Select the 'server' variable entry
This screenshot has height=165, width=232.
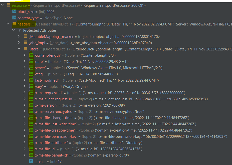[x=40, y=68]
